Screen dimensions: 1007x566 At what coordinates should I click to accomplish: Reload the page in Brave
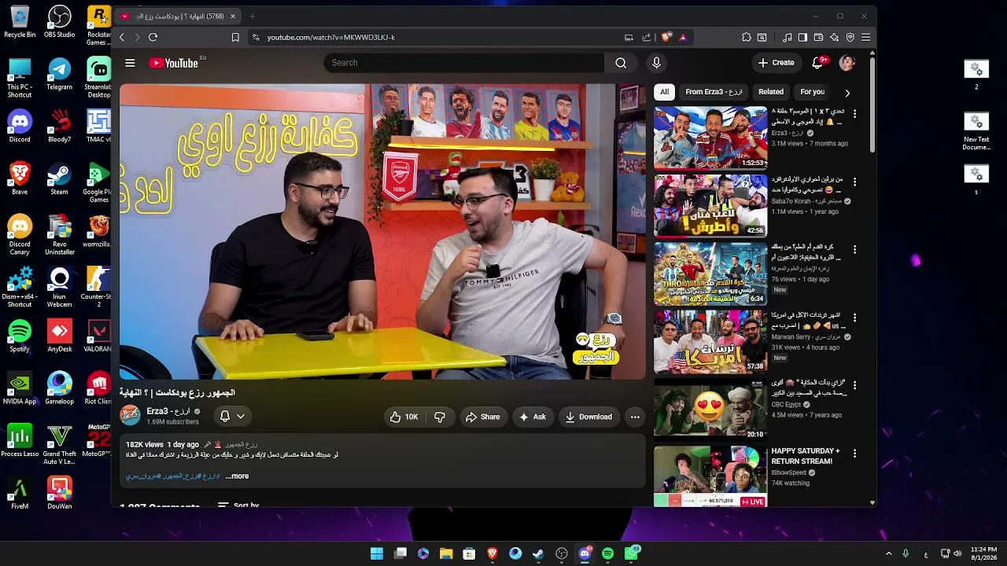(153, 37)
